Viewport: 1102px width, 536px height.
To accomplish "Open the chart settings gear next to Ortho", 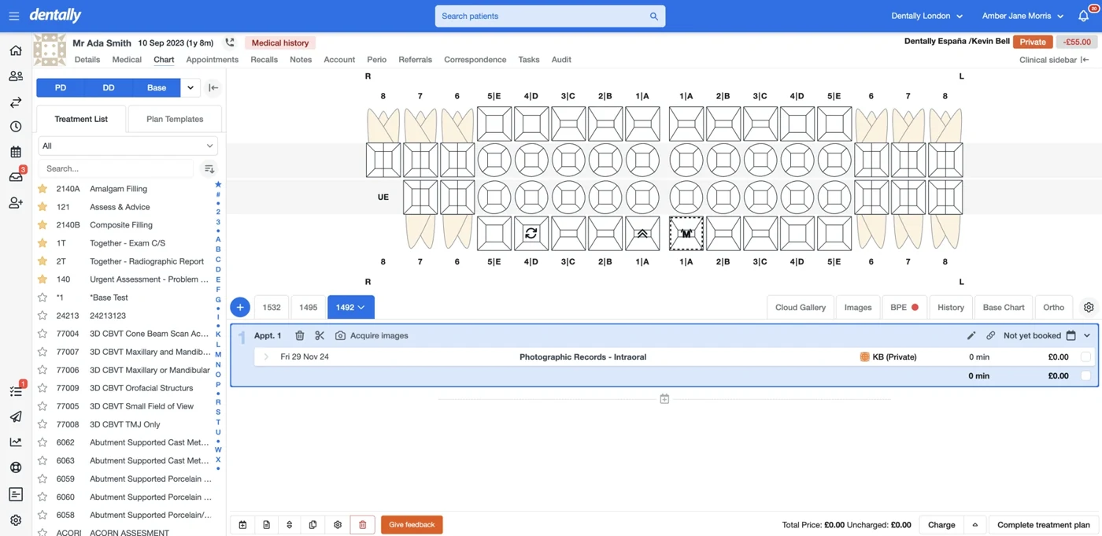I will click(1089, 308).
